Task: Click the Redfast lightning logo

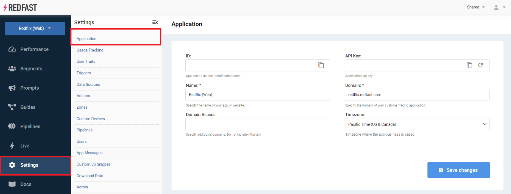Action: 20,7
